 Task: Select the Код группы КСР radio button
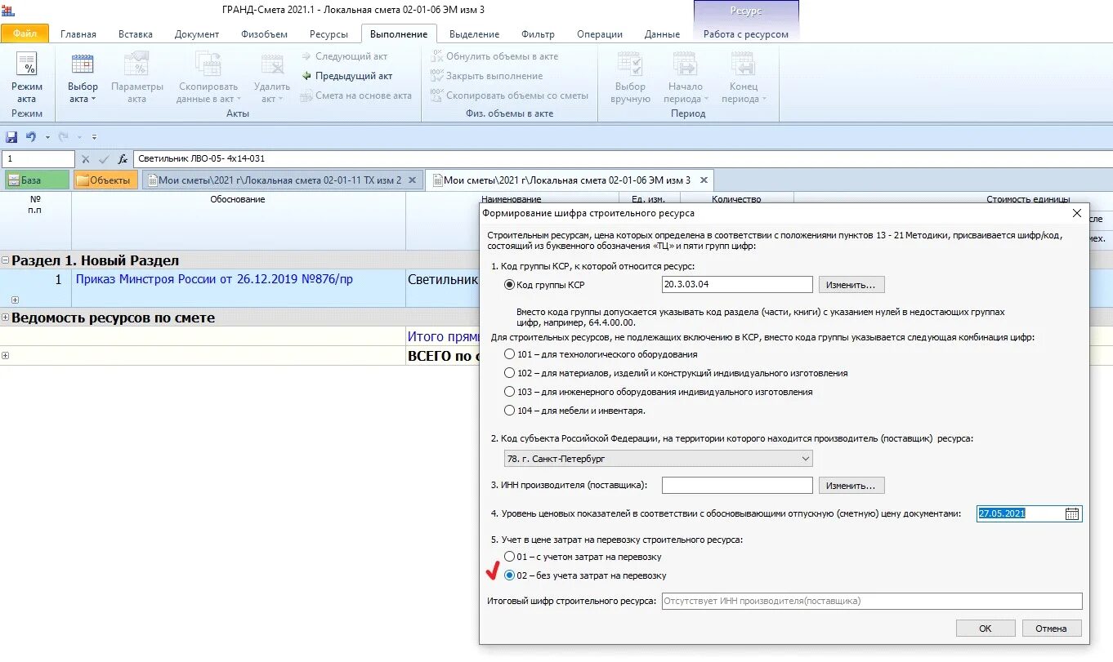coord(510,285)
